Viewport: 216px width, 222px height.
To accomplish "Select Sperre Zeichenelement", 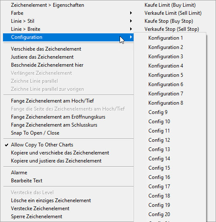I will point(68,217).
